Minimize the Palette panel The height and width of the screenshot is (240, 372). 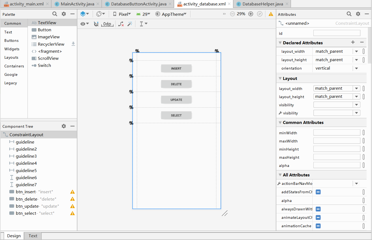72,14
